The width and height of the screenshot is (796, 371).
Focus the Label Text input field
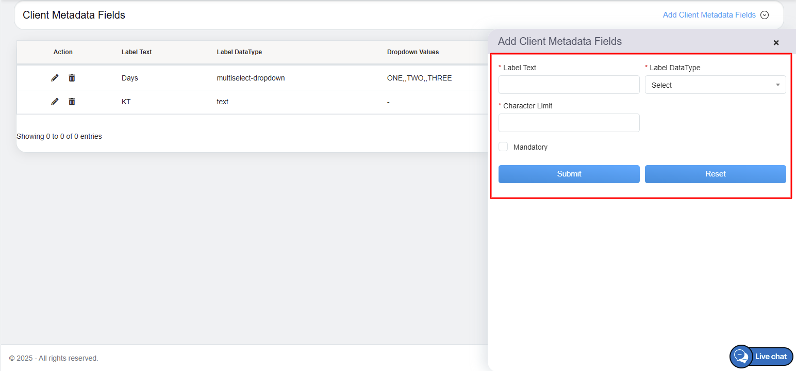click(x=569, y=85)
